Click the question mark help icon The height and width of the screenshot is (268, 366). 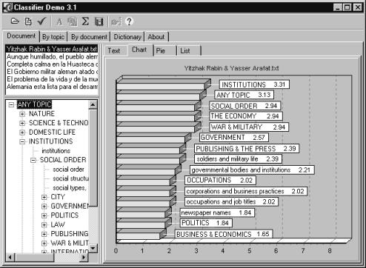click(x=129, y=21)
